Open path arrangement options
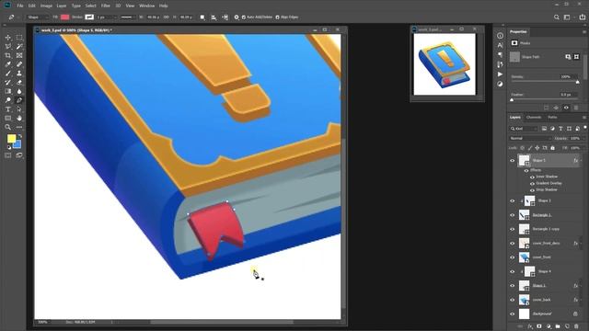This screenshot has width=589, height=331. [x=225, y=17]
